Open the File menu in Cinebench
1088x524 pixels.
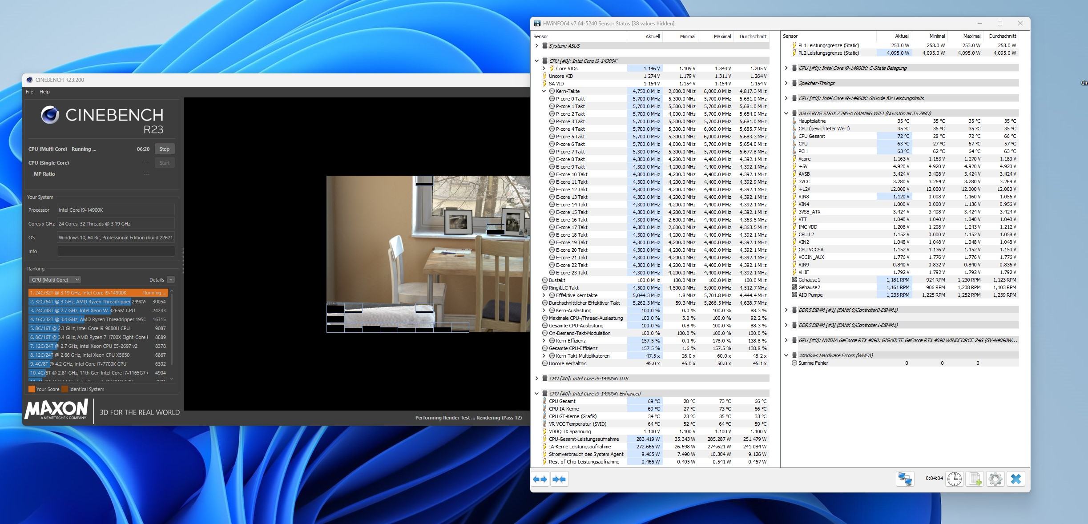click(x=29, y=92)
